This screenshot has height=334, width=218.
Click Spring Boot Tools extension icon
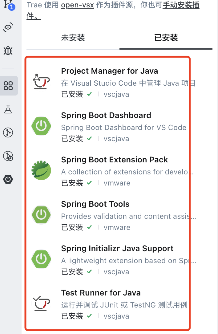pyautogui.click(x=41, y=214)
